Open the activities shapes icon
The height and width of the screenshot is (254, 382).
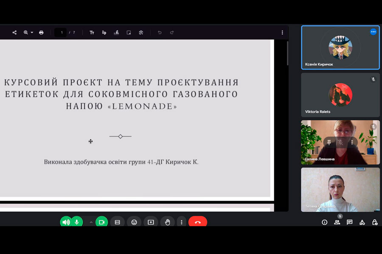pos(362,222)
